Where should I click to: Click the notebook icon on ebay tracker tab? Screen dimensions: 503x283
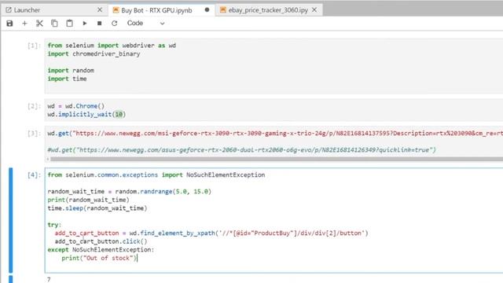(223, 10)
